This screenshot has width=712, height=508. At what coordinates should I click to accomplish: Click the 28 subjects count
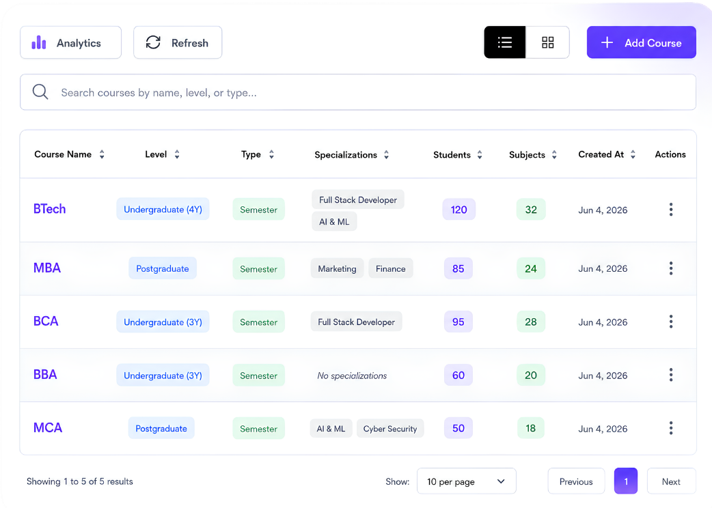pos(531,322)
